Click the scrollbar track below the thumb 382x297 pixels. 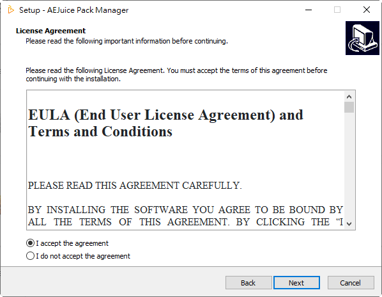(349, 166)
